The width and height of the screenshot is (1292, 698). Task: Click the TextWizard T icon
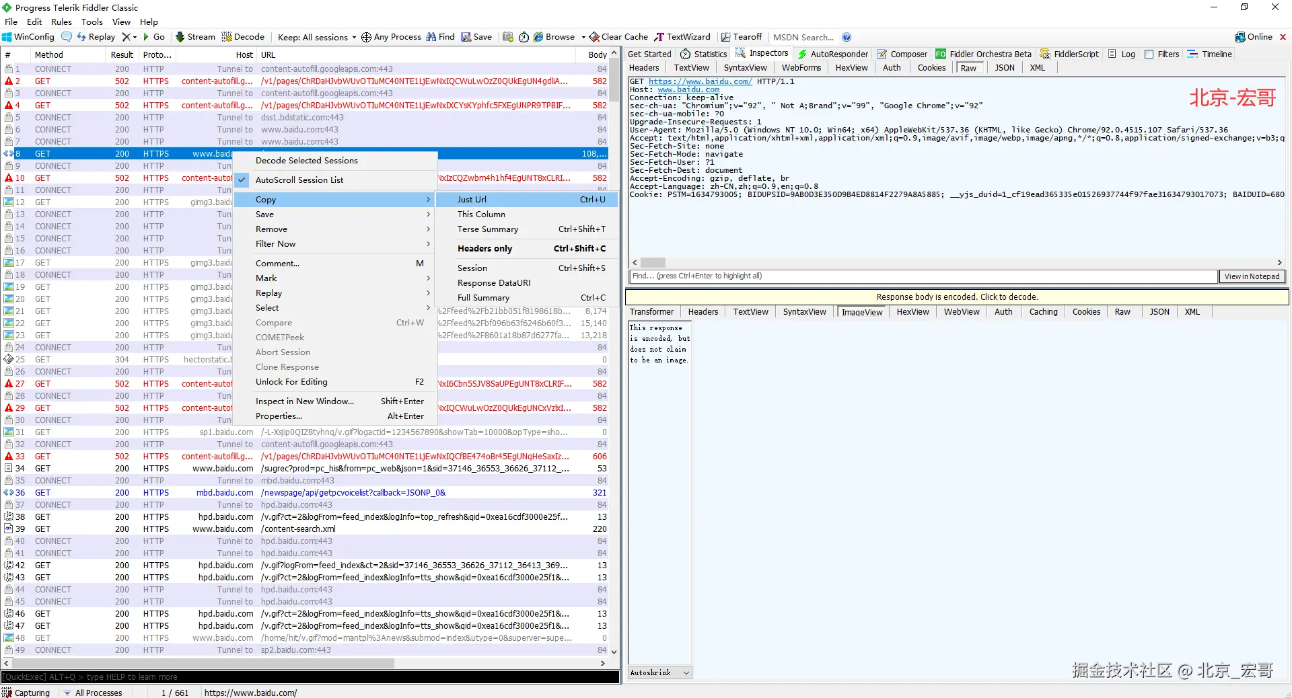pos(659,37)
